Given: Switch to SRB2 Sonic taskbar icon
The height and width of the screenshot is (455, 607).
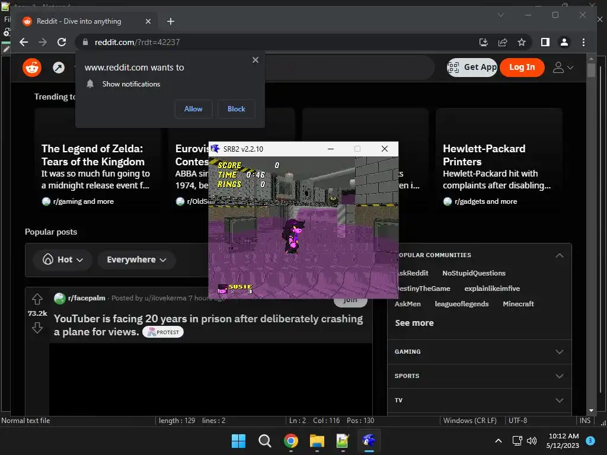Looking at the screenshot, I should [x=369, y=441].
